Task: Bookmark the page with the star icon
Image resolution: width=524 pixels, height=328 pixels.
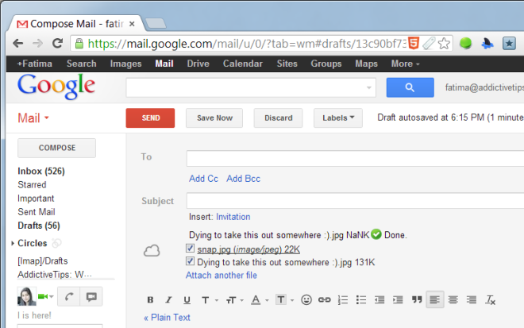Action: pyautogui.click(x=444, y=44)
